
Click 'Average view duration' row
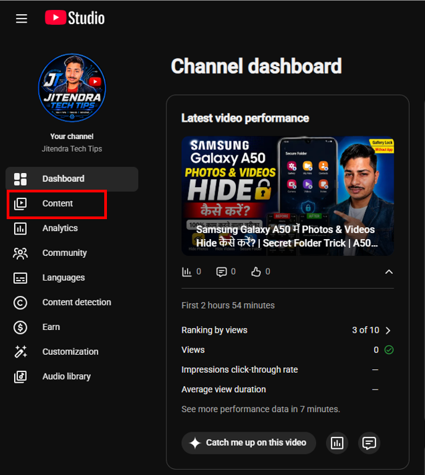point(287,389)
